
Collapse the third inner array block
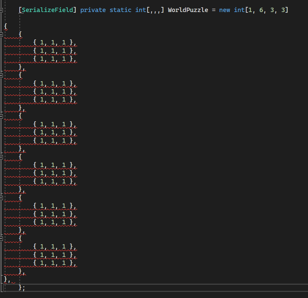1,116
